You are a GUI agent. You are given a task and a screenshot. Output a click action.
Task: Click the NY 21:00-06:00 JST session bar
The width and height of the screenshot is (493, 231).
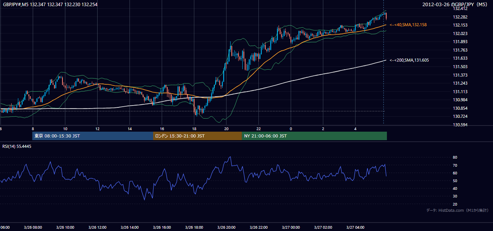click(x=314, y=136)
